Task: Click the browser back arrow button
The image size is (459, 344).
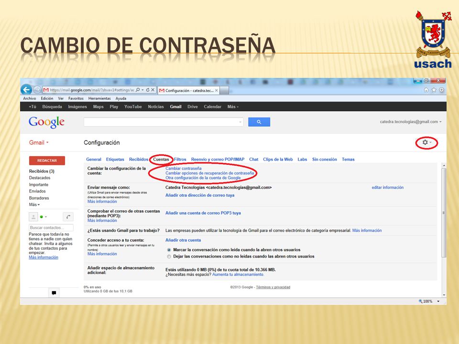Action: tap(27, 89)
